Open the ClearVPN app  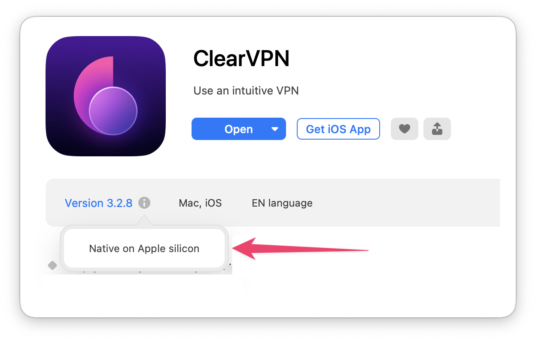pyautogui.click(x=238, y=129)
